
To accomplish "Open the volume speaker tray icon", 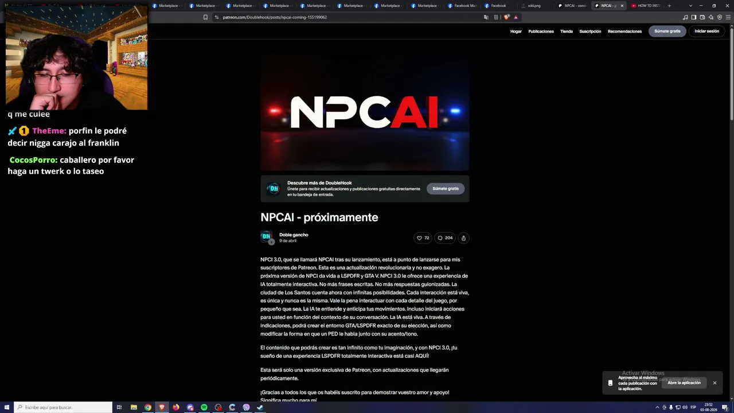I will (685, 407).
